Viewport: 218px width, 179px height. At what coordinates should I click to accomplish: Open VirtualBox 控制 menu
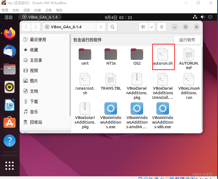16,10
